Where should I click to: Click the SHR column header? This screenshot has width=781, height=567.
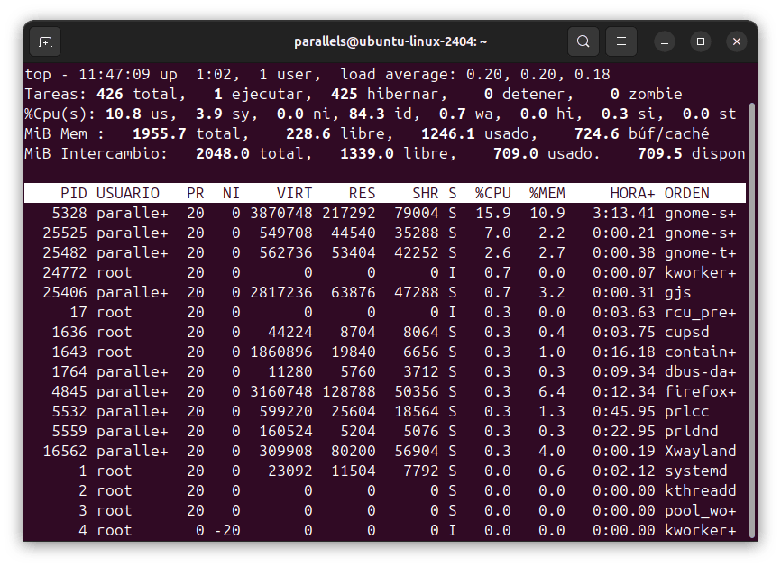(x=426, y=193)
